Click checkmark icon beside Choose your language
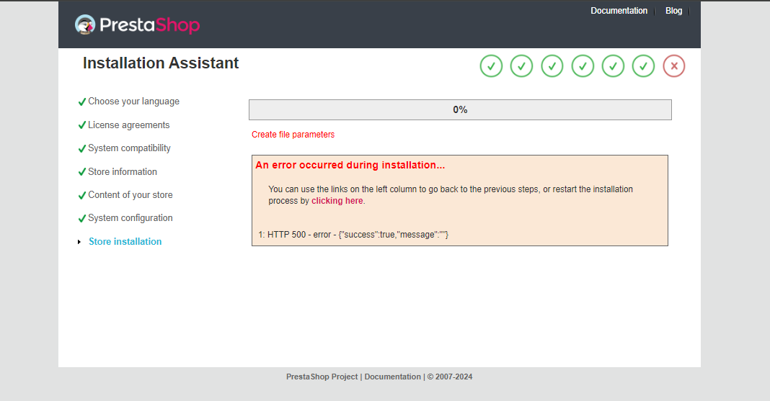 (82, 102)
